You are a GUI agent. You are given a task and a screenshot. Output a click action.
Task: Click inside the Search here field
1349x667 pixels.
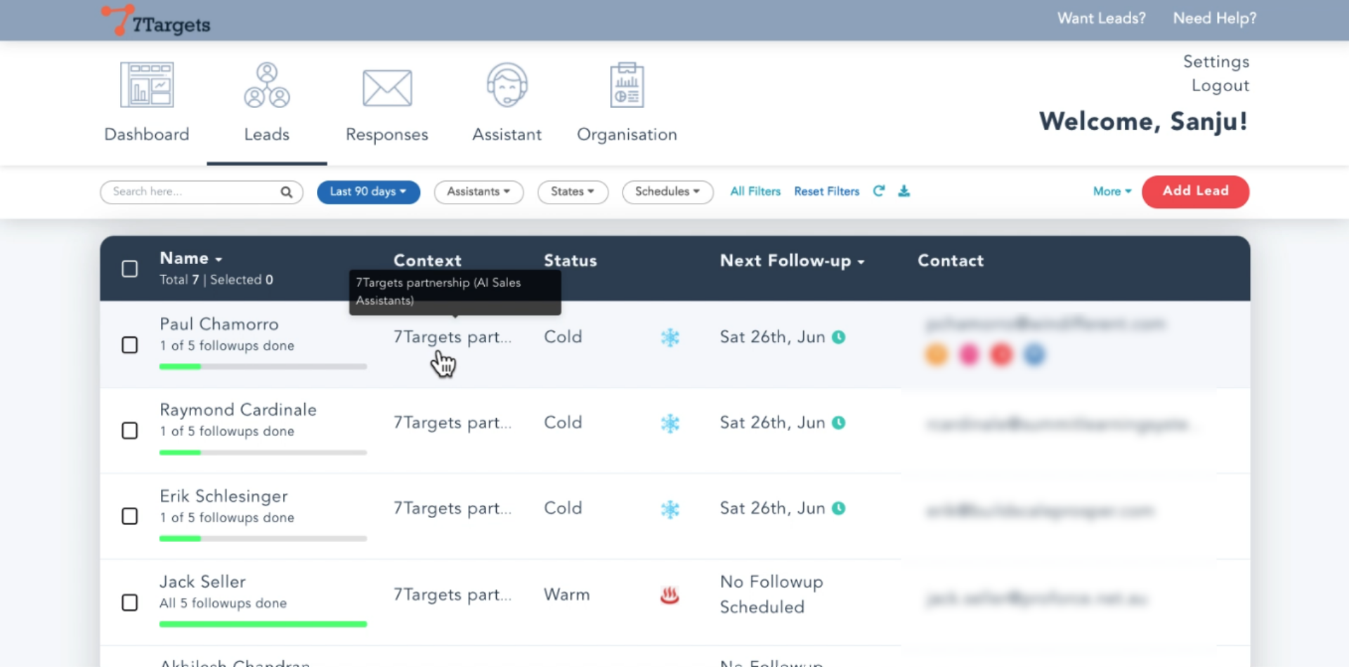pos(193,192)
